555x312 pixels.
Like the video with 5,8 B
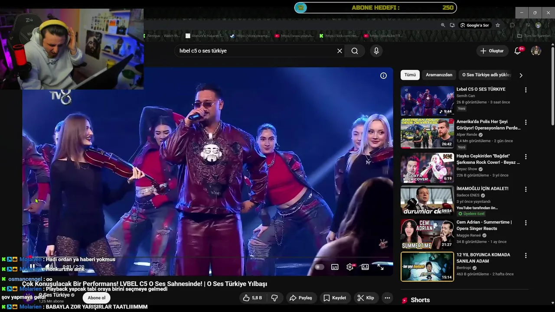(252, 298)
